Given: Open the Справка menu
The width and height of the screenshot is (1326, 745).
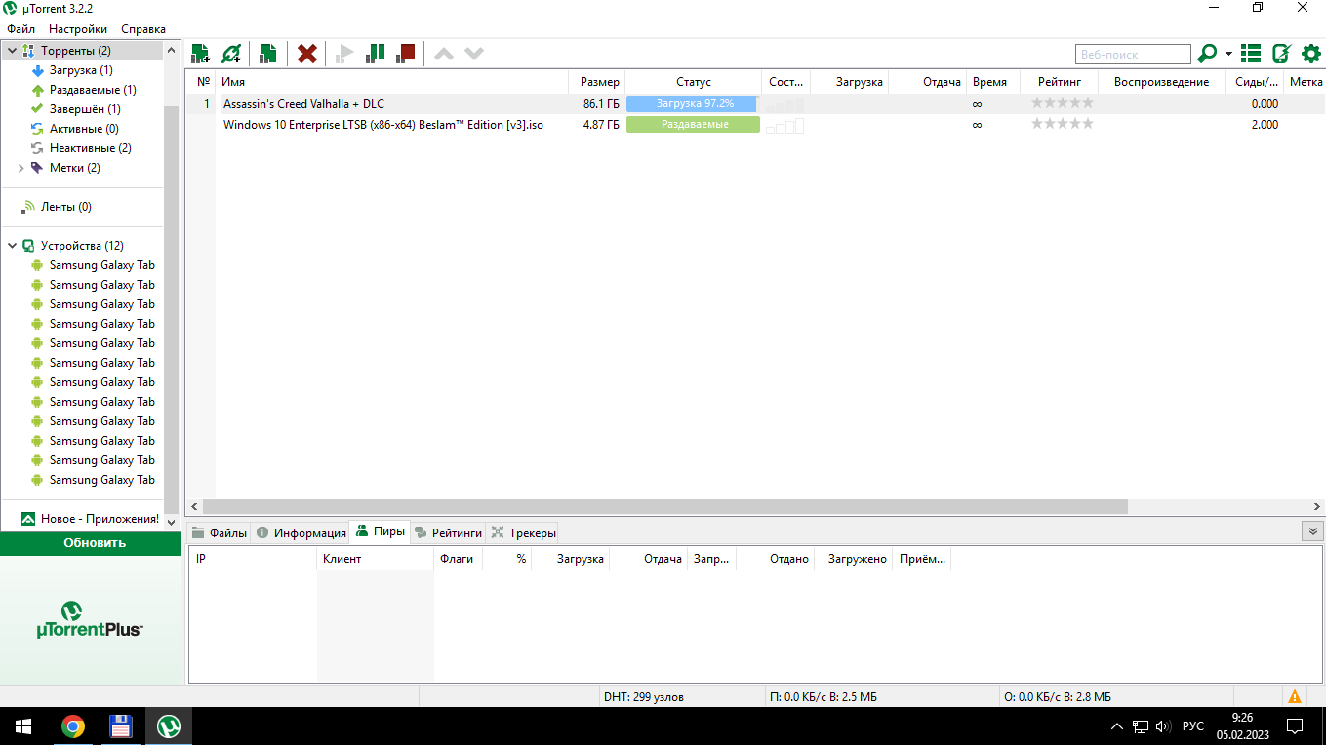Looking at the screenshot, I should tap(143, 29).
